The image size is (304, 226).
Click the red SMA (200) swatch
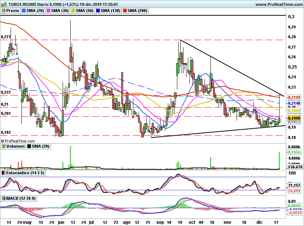point(125,11)
